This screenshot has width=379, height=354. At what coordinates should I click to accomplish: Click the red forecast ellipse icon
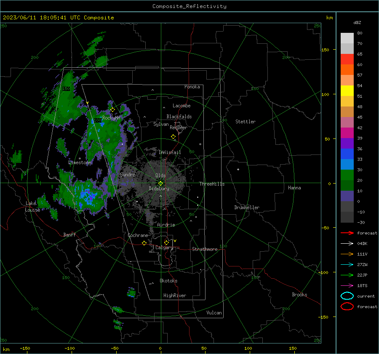click(x=347, y=306)
